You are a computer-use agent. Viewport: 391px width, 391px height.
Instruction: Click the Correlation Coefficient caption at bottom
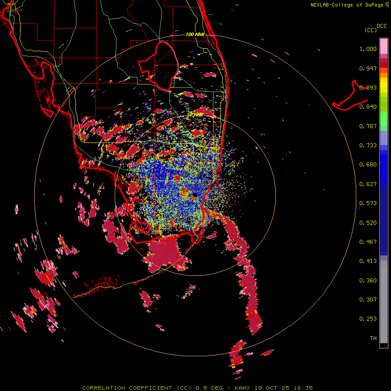point(198,388)
